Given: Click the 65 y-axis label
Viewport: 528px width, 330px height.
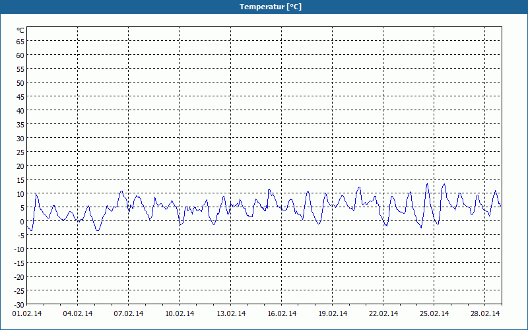Looking at the screenshot, I should (x=20, y=42).
